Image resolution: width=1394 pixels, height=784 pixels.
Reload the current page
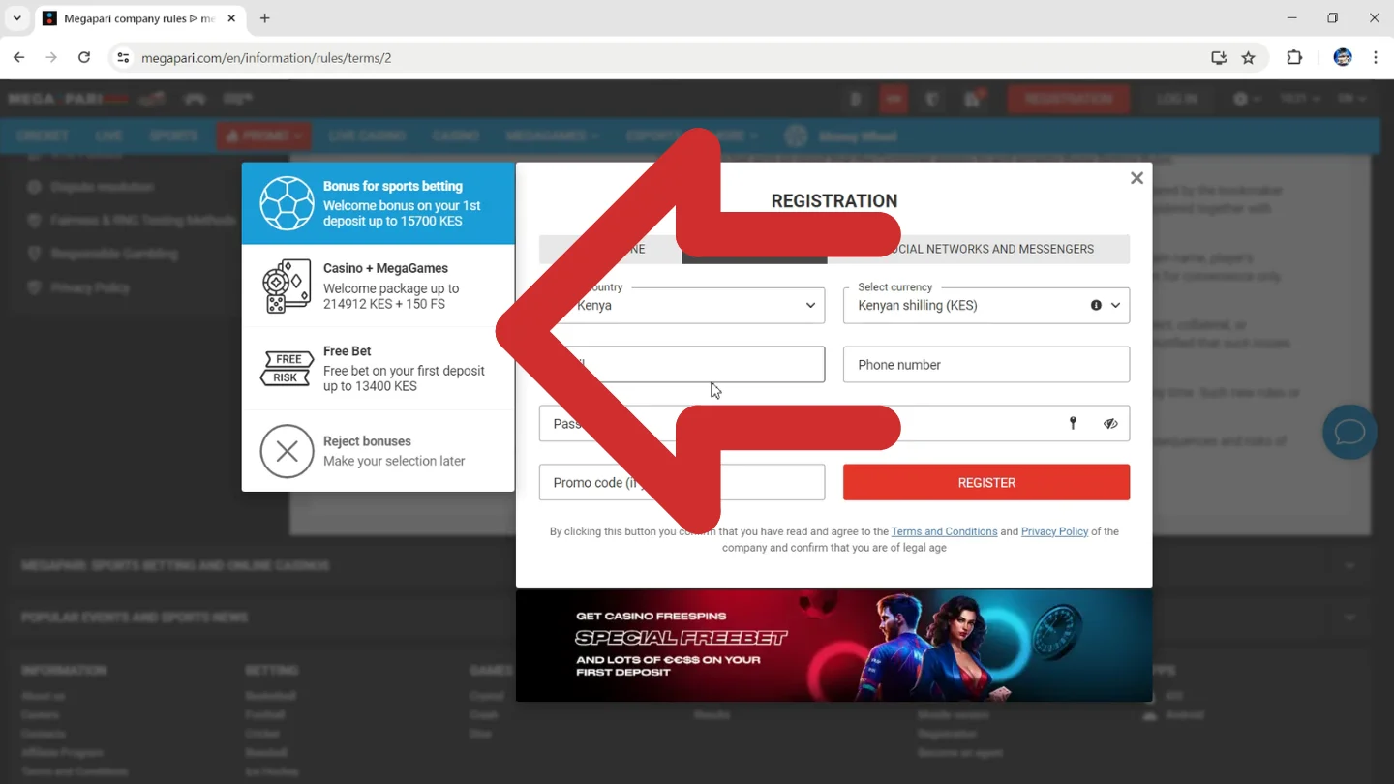tap(84, 58)
